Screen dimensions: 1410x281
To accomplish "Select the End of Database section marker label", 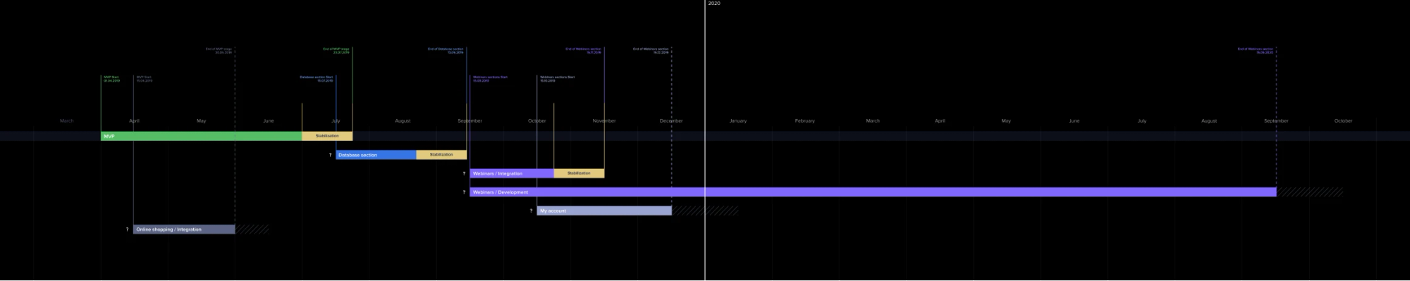I will [446, 51].
